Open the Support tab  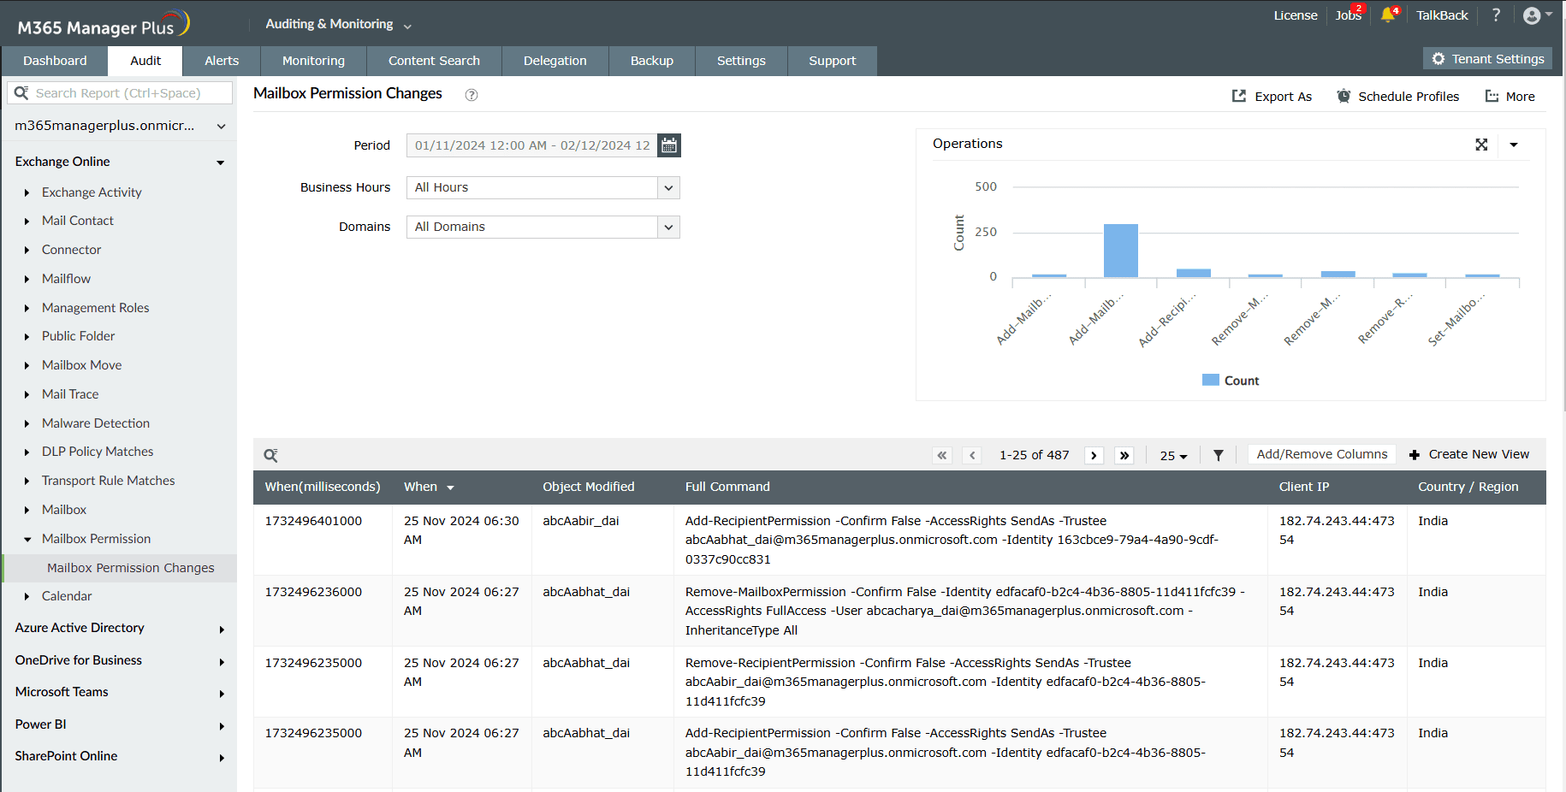[x=833, y=61]
